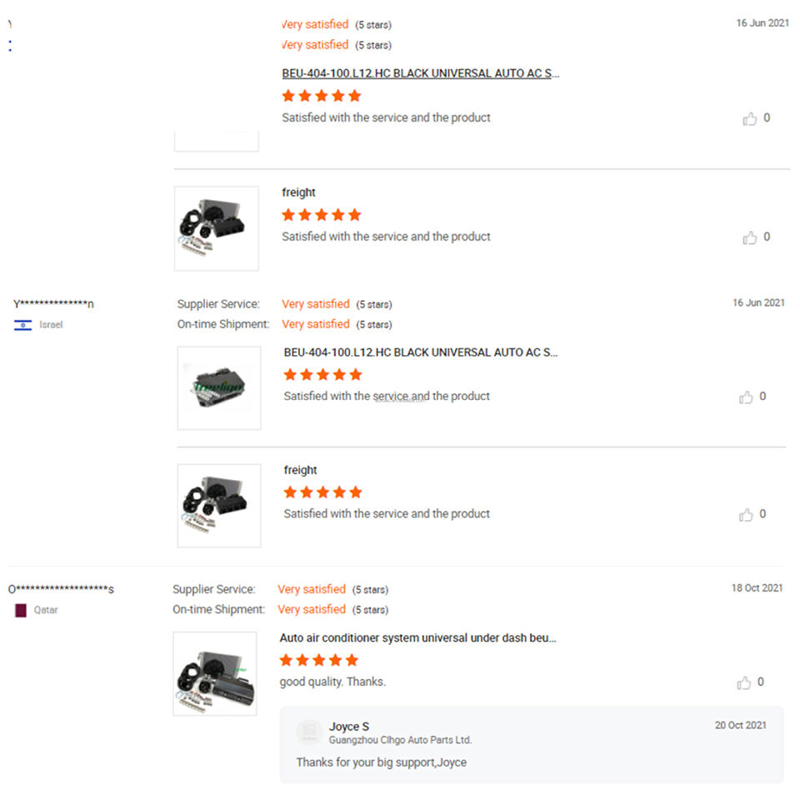Click thumbs-up on Israel reviewer's BEU-404 review
Screen dimensions: 800x800
pyautogui.click(x=746, y=397)
